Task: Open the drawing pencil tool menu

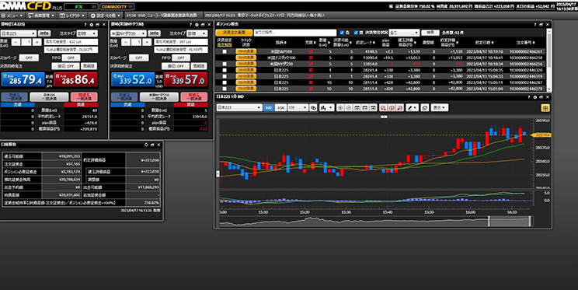Action: [x=412, y=108]
